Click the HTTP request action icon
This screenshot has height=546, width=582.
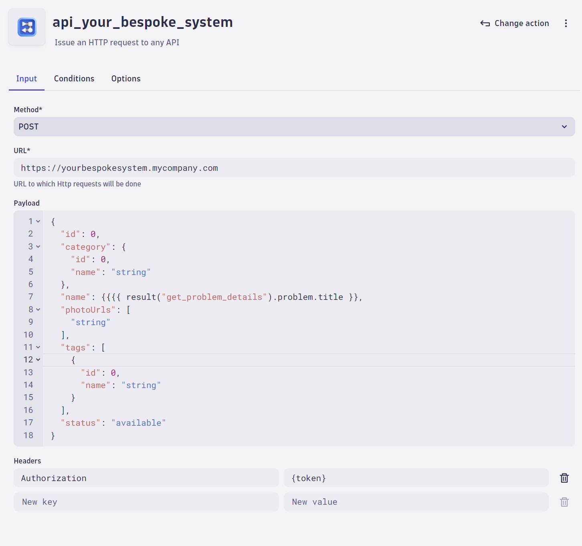pos(27,27)
